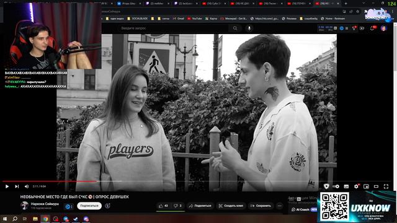Screen dimensions: 397x223
Task: Open the three-dot more actions menu
Action: click(280, 206)
